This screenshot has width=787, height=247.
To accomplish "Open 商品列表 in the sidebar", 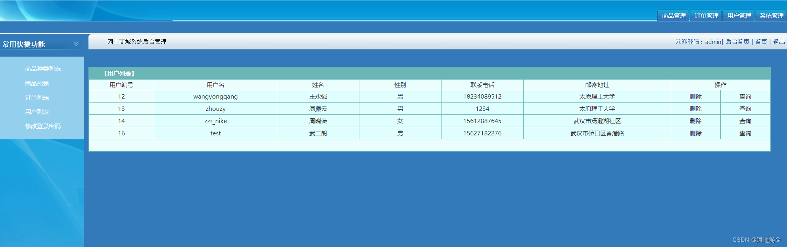I will click(37, 84).
